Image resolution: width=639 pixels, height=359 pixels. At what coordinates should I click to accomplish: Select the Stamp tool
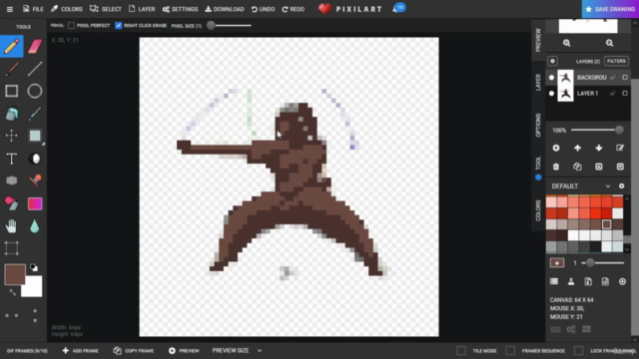[35, 180]
